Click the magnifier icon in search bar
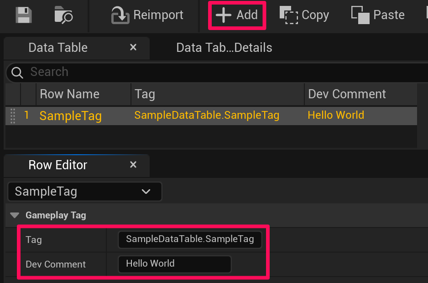 point(17,72)
